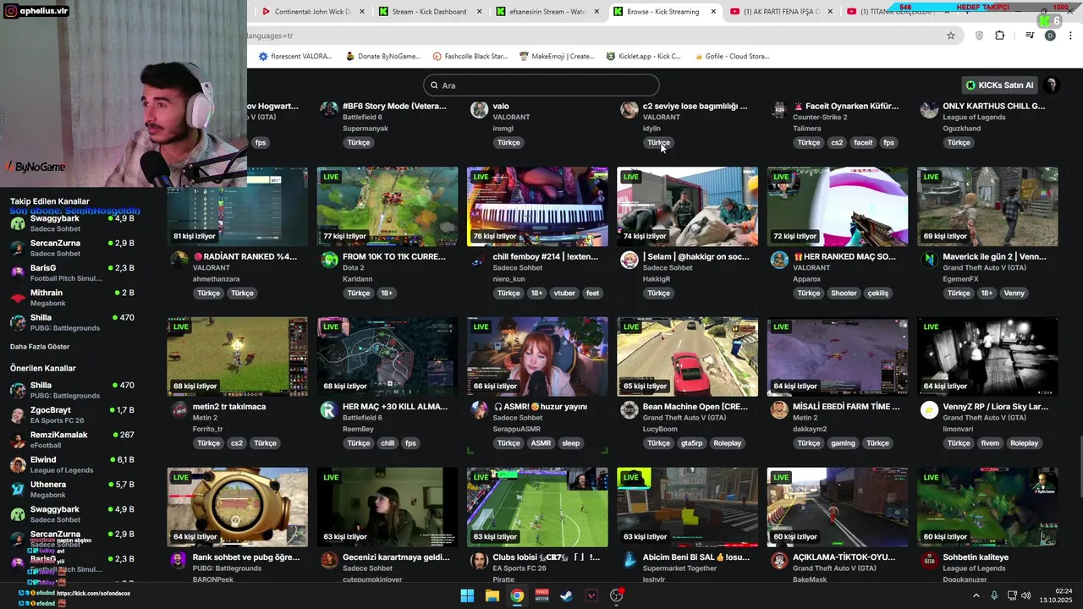Open Karldann channel avatar

329,260
